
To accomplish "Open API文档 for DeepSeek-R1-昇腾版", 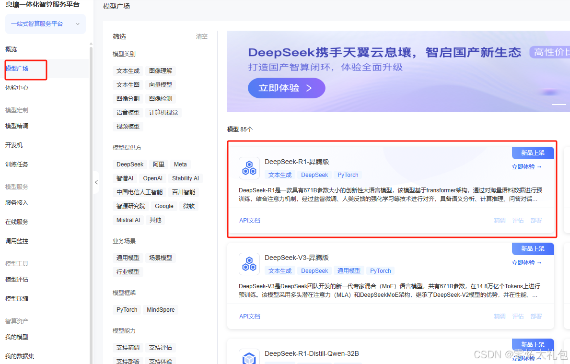I will (x=249, y=220).
